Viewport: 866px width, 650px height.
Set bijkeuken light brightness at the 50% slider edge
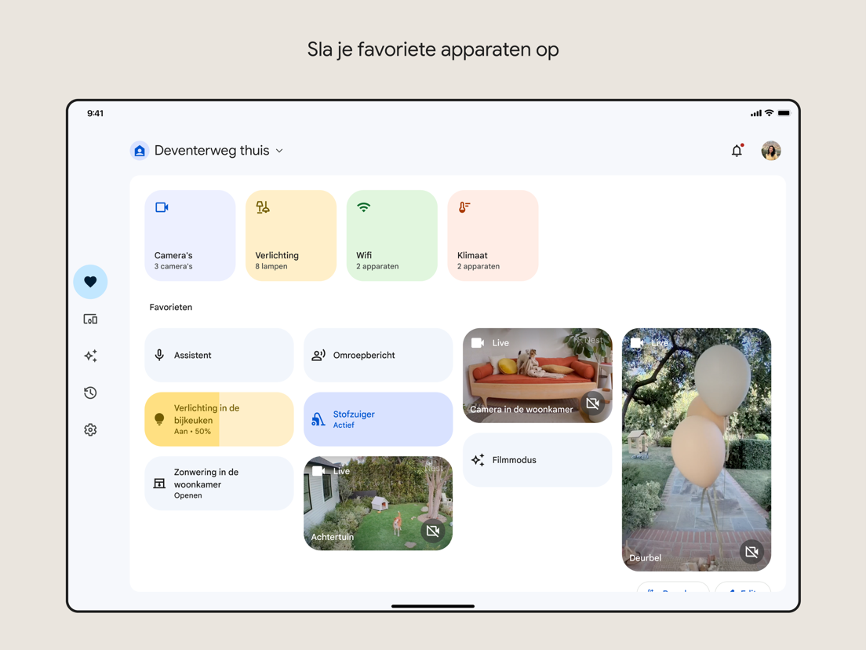point(220,419)
